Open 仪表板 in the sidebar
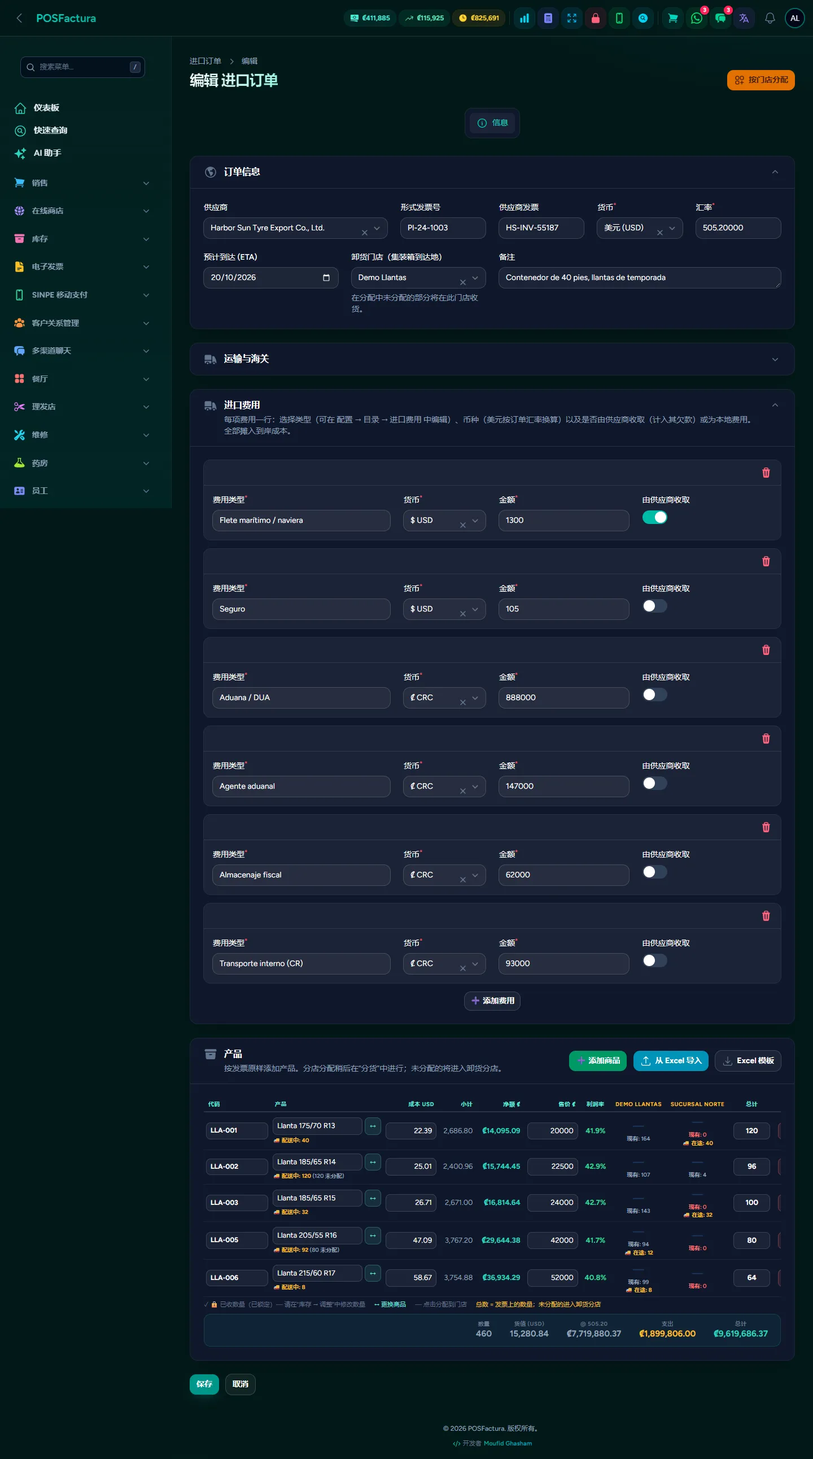Screen dimensions: 813x1459 coord(45,108)
